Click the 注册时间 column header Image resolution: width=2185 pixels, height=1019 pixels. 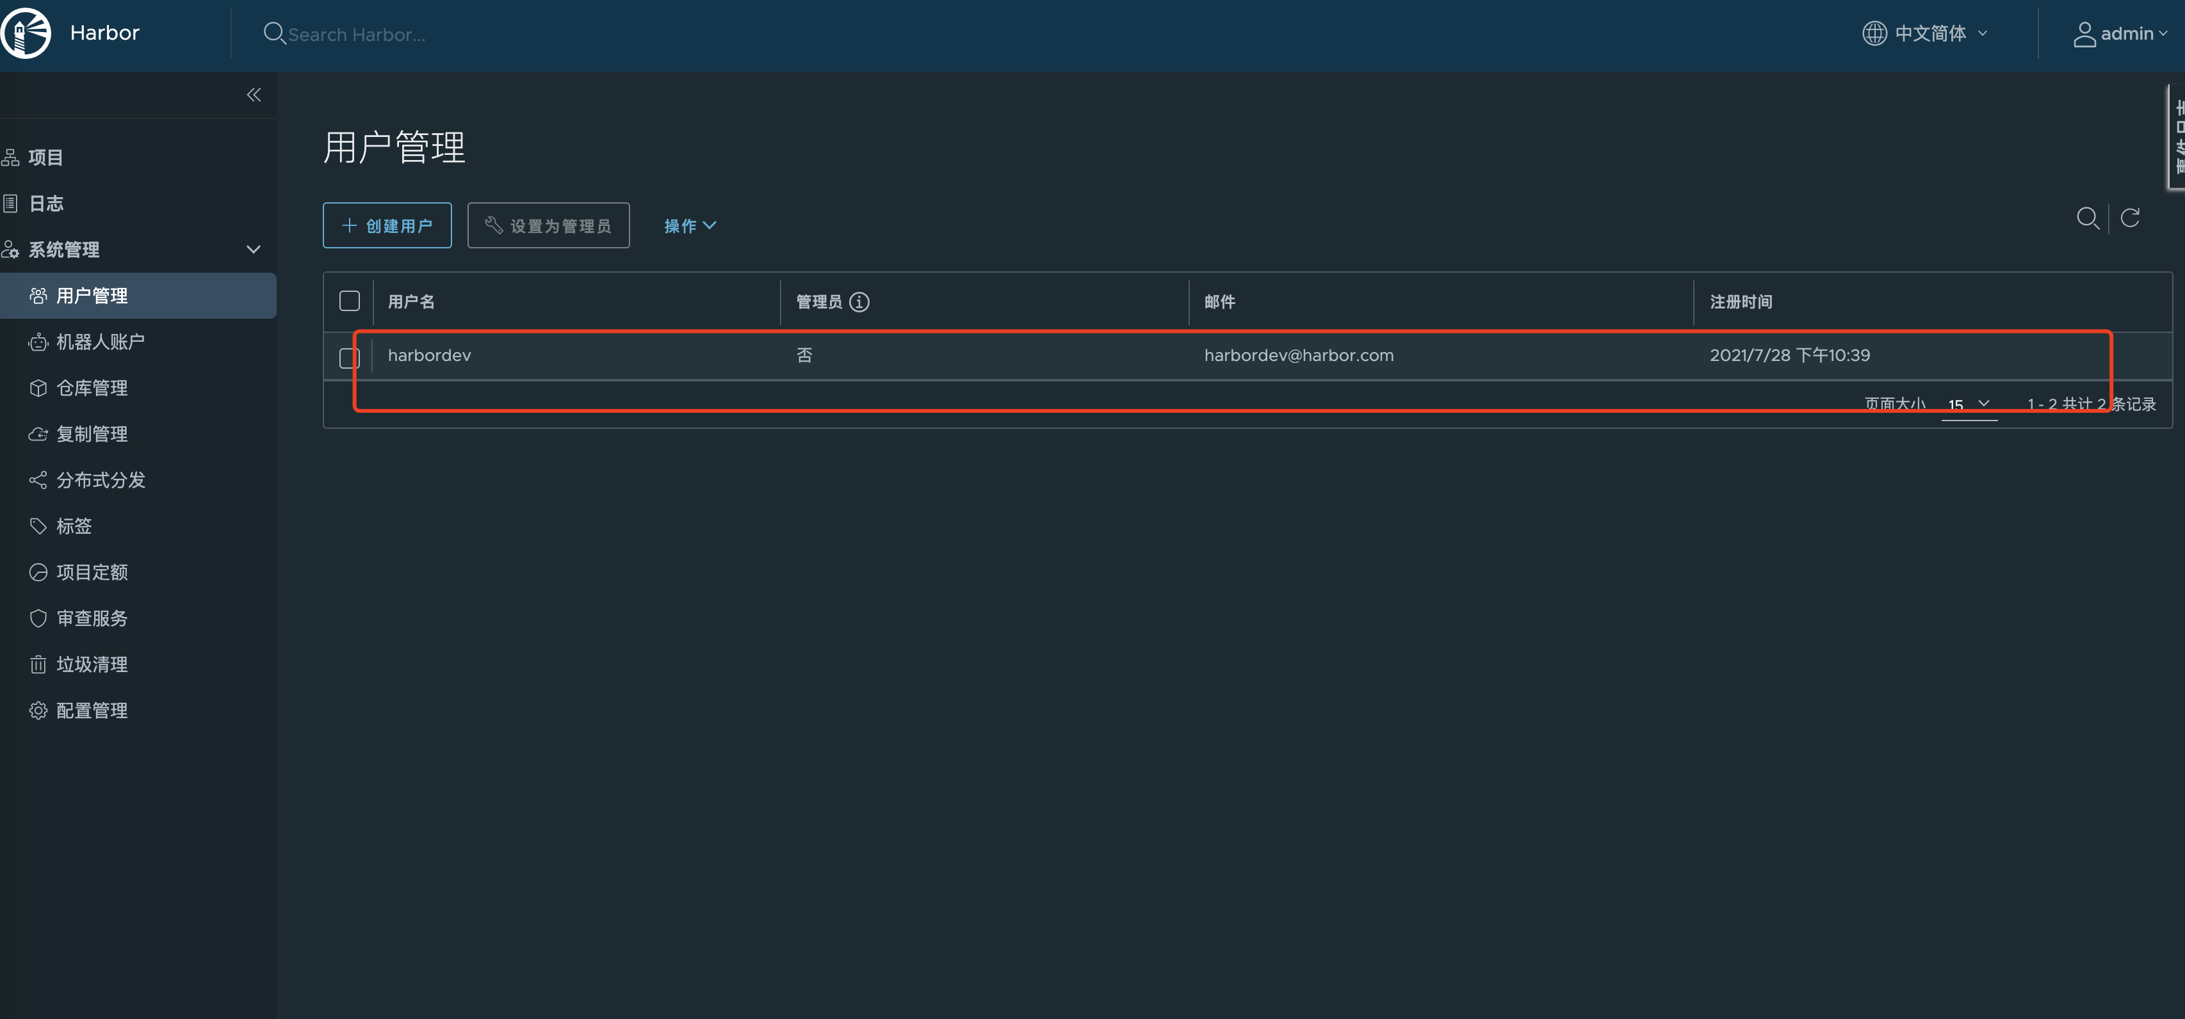(x=1741, y=302)
